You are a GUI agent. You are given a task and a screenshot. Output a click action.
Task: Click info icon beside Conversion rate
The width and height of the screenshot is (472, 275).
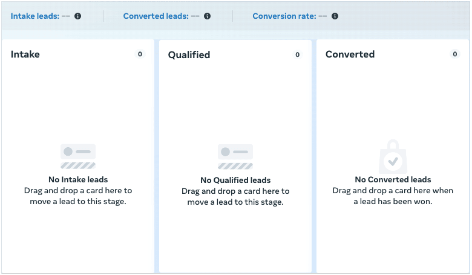click(x=335, y=16)
